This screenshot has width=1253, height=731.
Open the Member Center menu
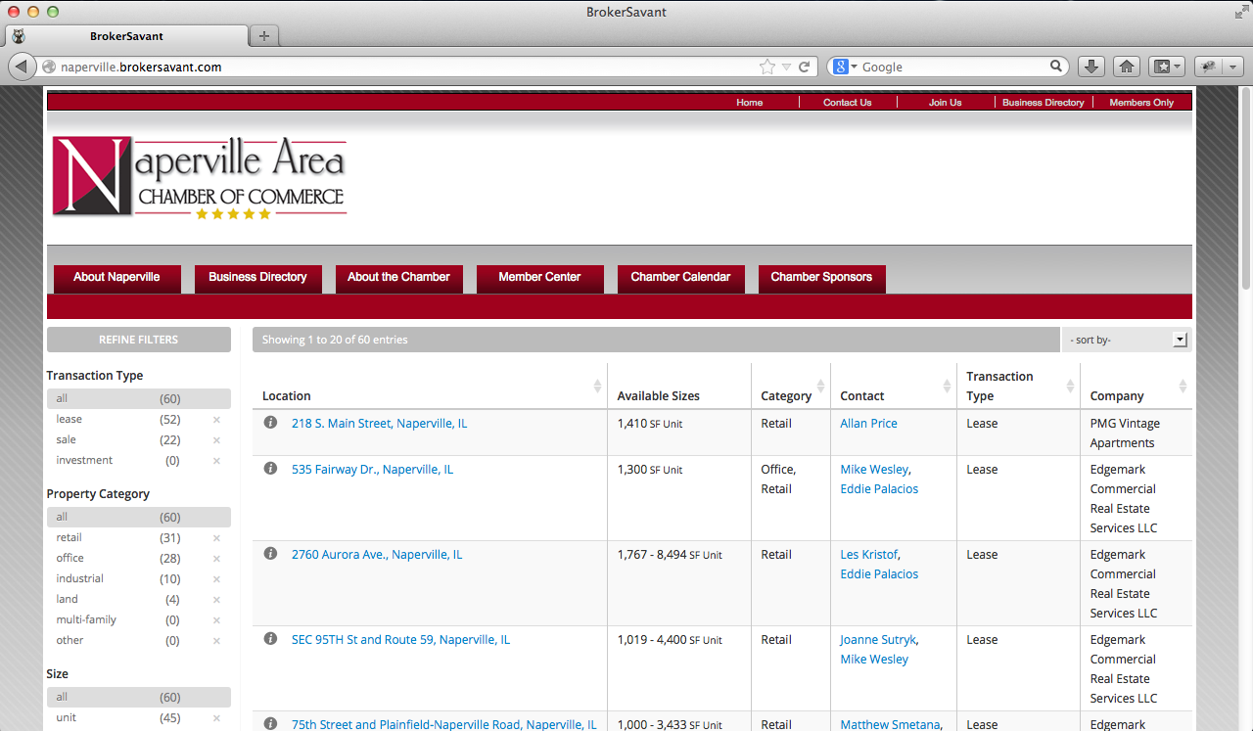[x=539, y=278]
